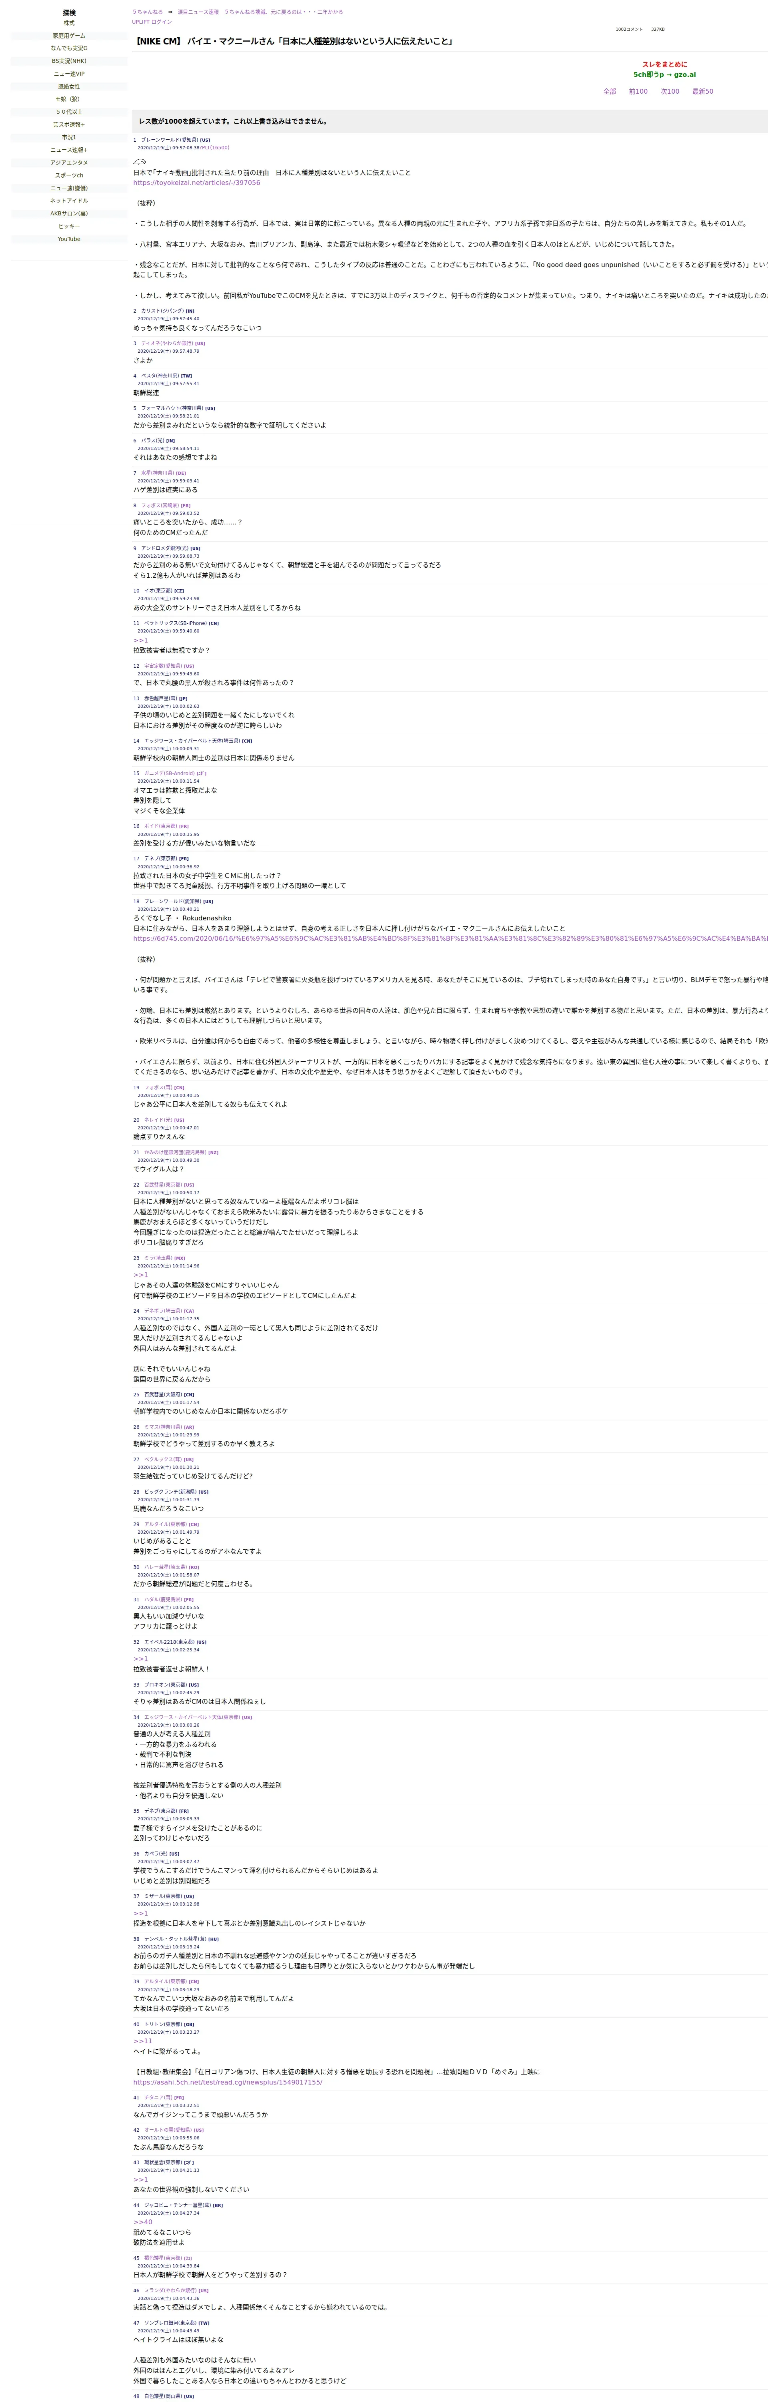Viewport: 768px width, 2402px height.
Task: Jump to 最新50 posts
Action: [x=702, y=91]
